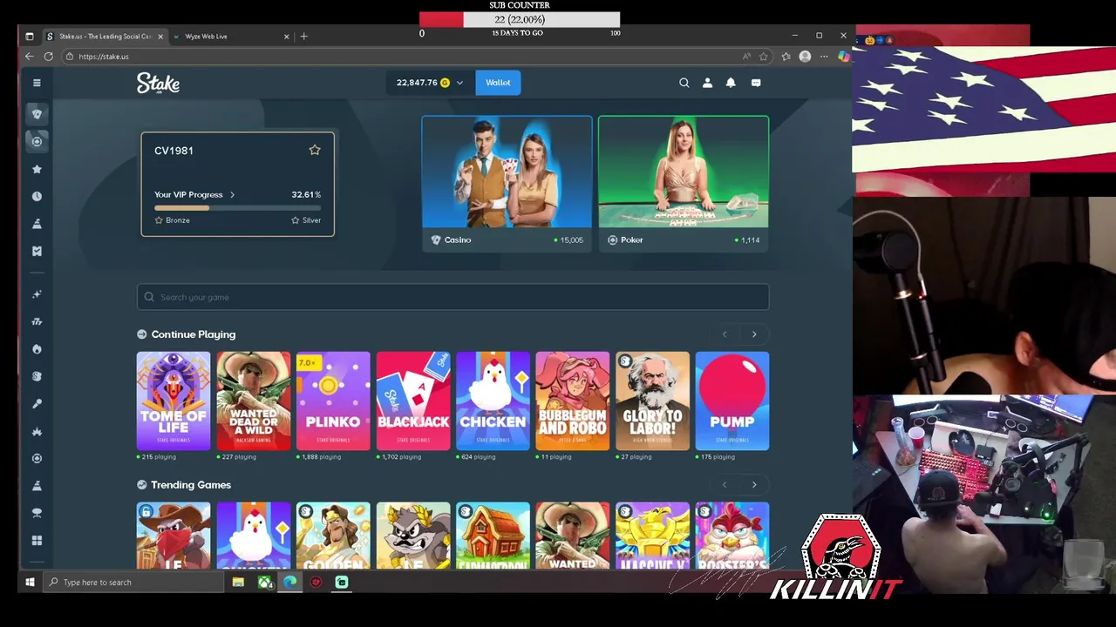
Task: Open Glory to Labor game thumbnail
Action: [652, 401]
